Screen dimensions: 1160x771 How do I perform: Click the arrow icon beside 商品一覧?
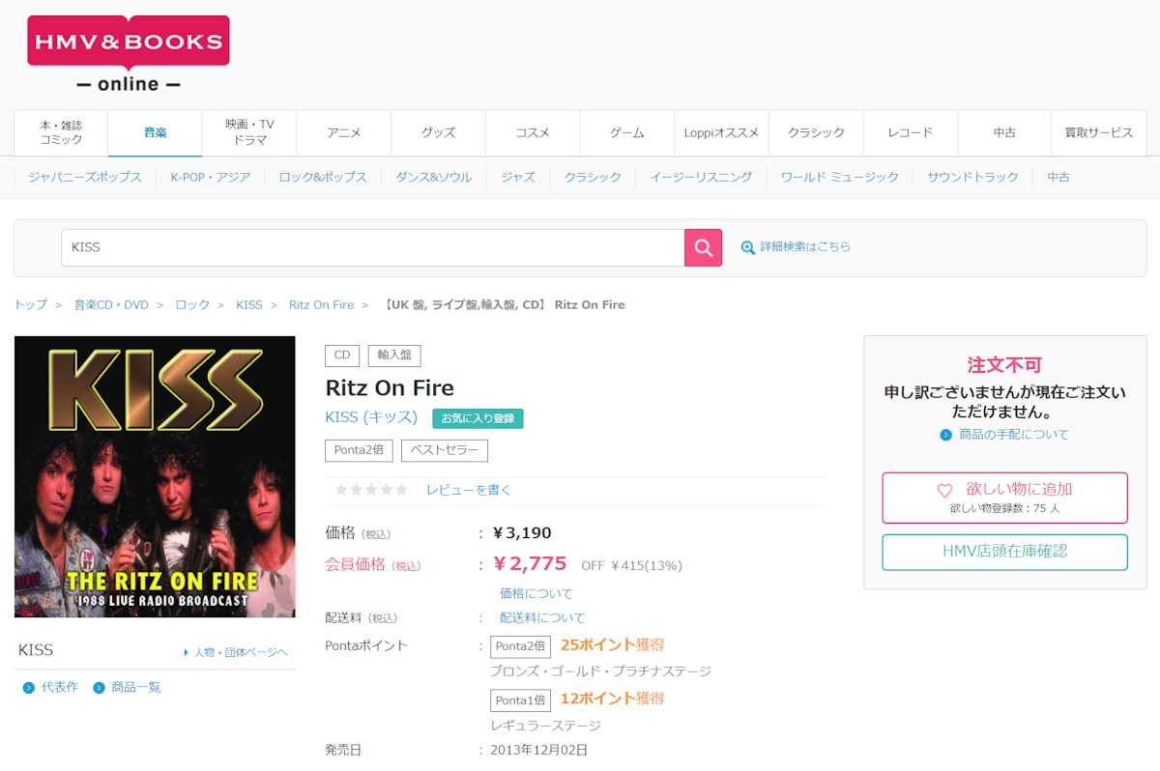99,688
